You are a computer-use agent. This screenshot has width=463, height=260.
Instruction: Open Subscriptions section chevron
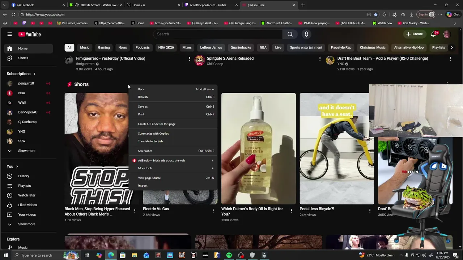pos(34,74)
